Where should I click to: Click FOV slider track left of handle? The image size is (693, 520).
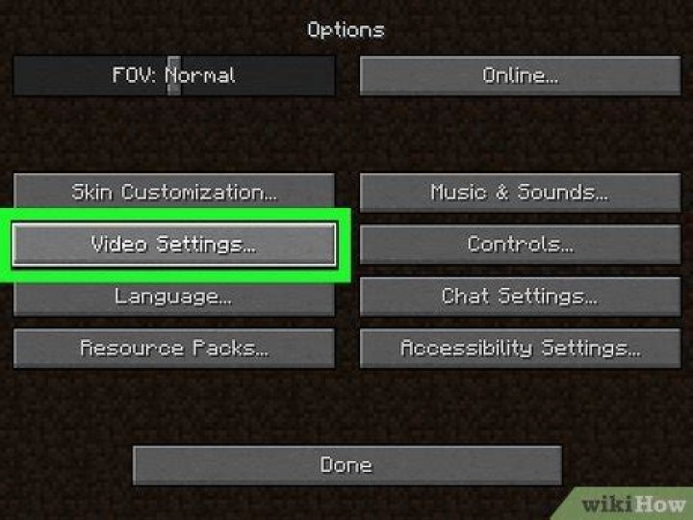90,76
